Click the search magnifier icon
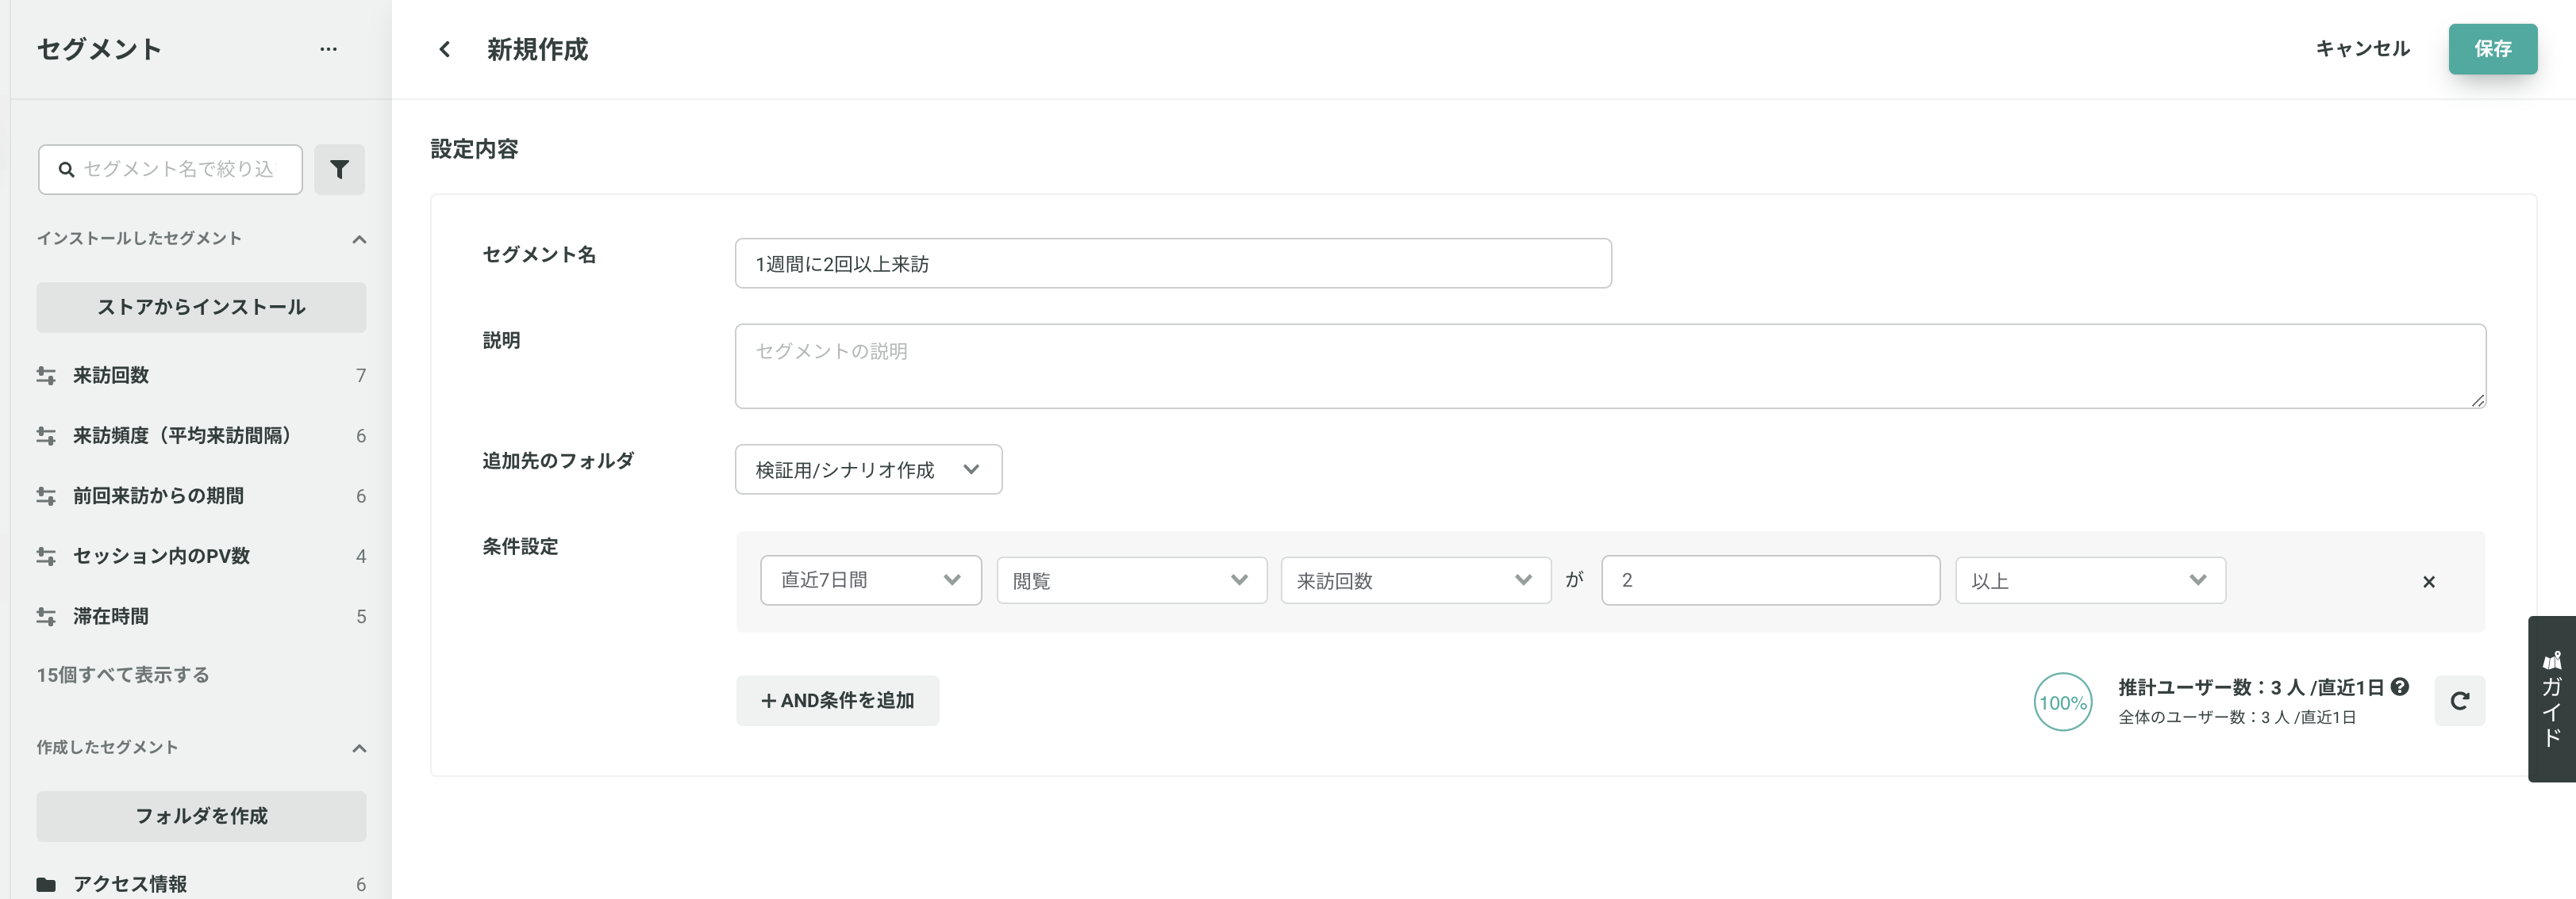Image resolution: width=2576 pixels, height=899 pixels. 66,170
